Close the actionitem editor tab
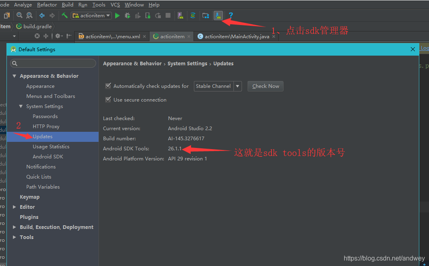 click(x=189, y=37)
